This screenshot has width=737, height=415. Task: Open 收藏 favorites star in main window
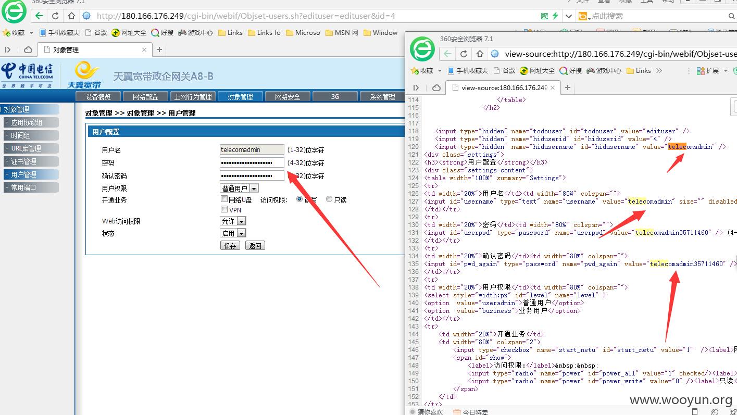pos(14,32)
